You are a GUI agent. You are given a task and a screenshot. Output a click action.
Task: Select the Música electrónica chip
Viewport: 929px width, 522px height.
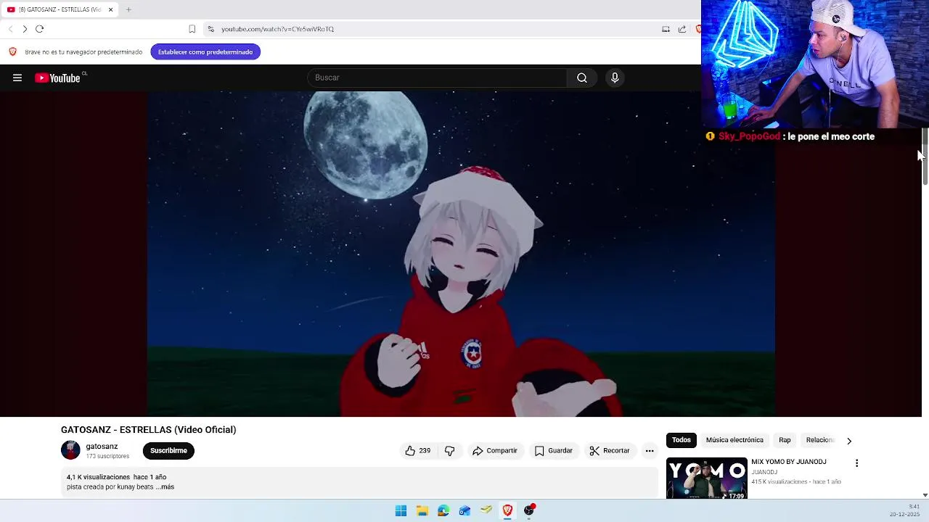tap(734, 440)
